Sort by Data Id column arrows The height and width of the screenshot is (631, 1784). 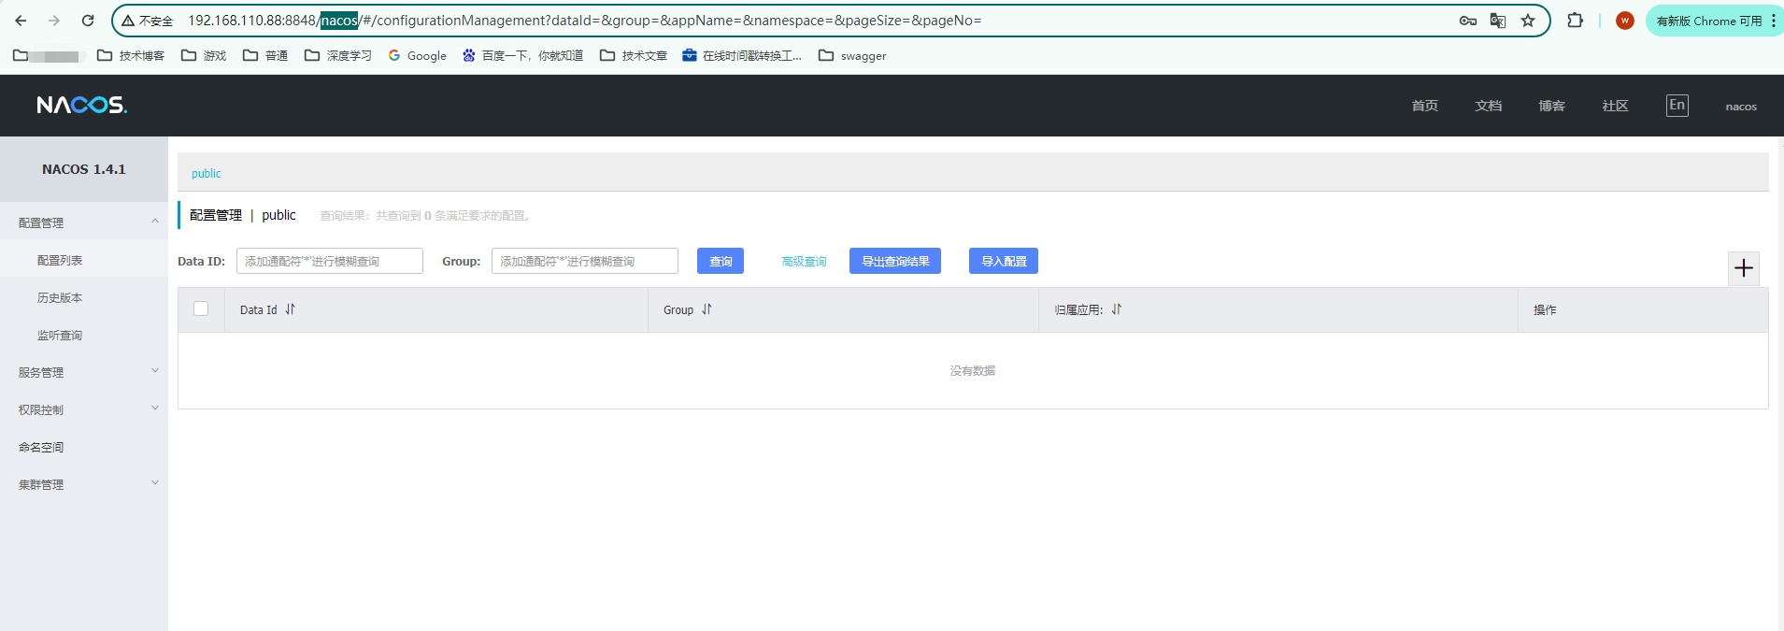pyautogui.click(x=290, y=309)
